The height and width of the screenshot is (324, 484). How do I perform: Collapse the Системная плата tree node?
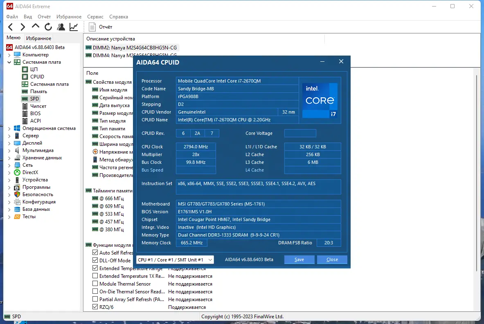(9, 62)
